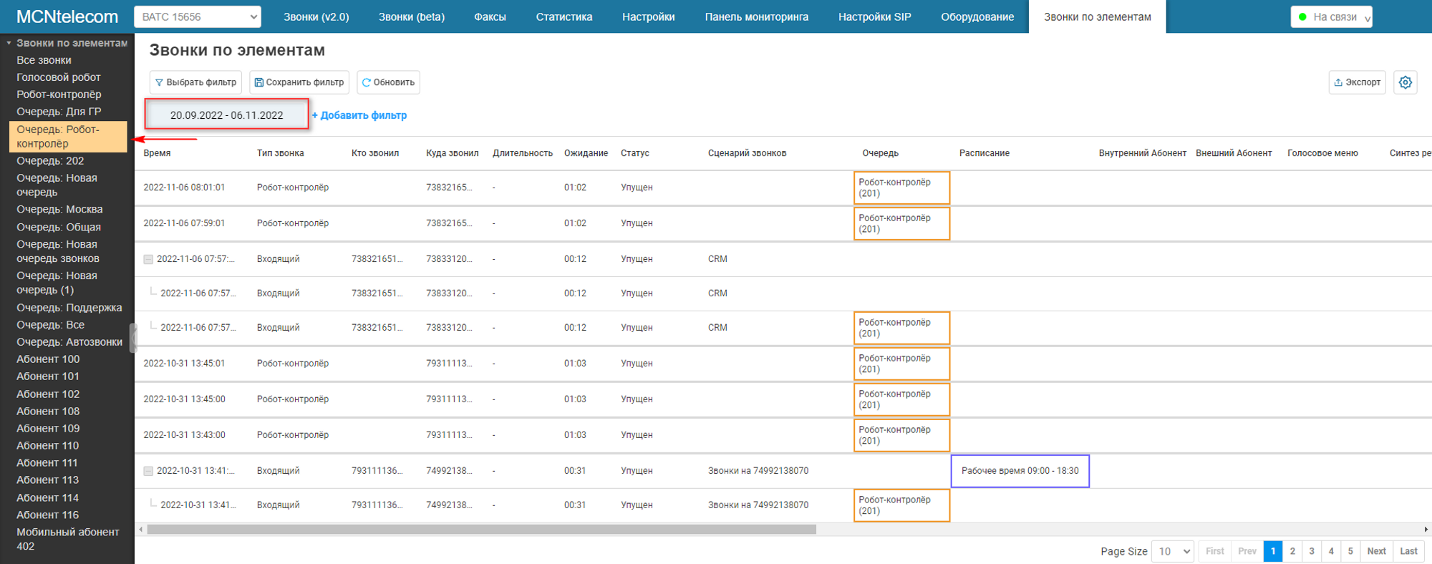Select Очередь: Робот-контролёр sidebar item
The width and height of the screenshot is (1432, 564).
pos(68,136)
